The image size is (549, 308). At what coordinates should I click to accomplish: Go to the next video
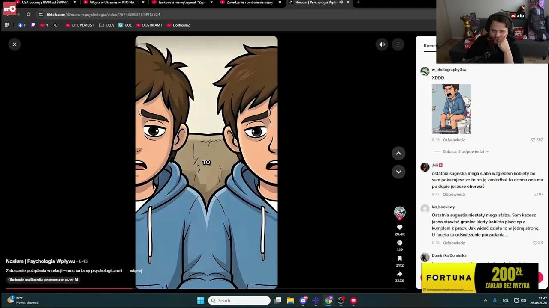[x=398, y=172]
